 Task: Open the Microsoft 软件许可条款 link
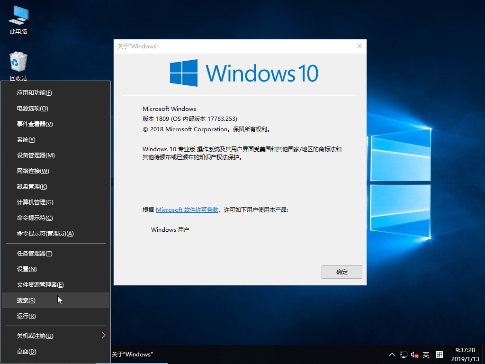[187, 209]
